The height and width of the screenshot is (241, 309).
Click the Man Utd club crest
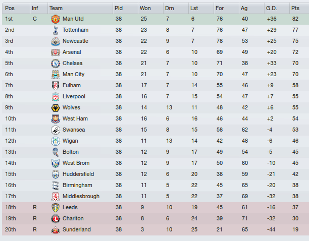pyautogui.click(x=55, y=19)
